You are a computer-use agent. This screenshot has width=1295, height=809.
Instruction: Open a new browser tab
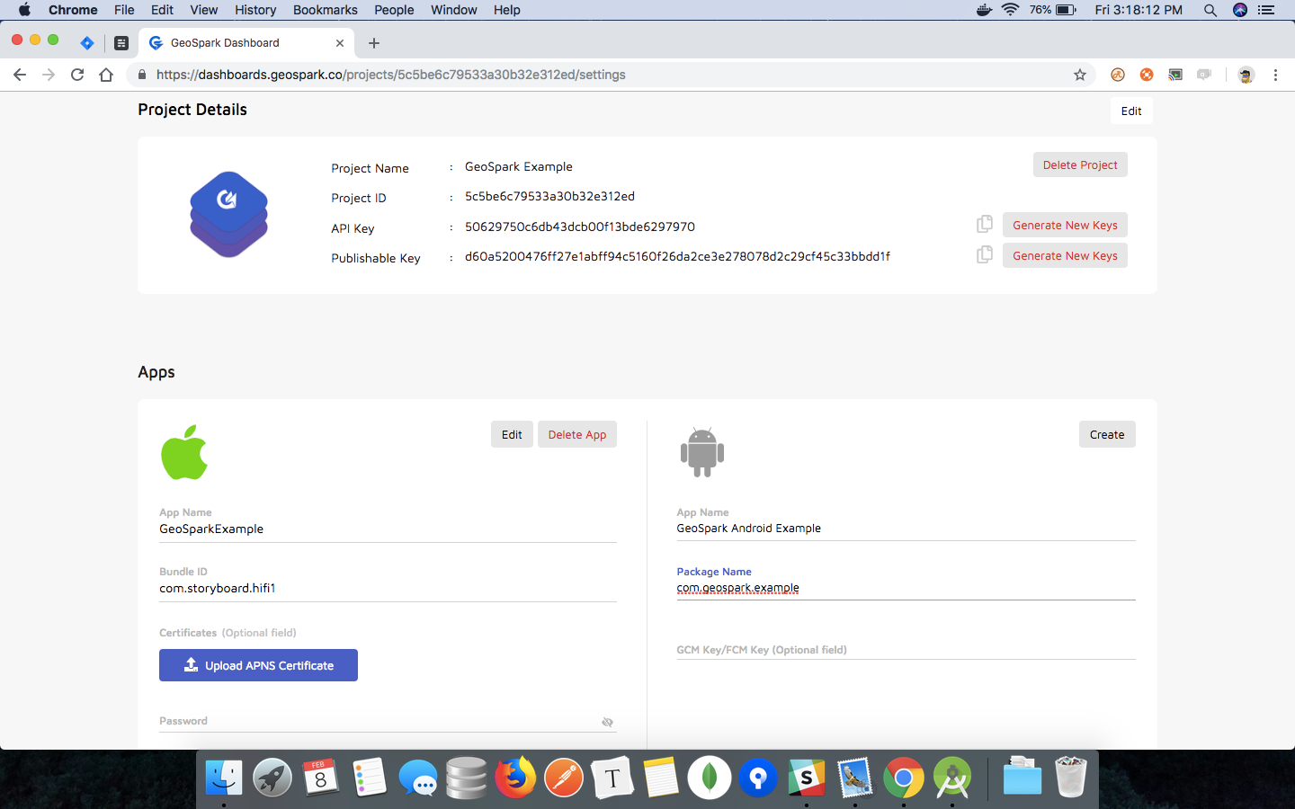374,43
